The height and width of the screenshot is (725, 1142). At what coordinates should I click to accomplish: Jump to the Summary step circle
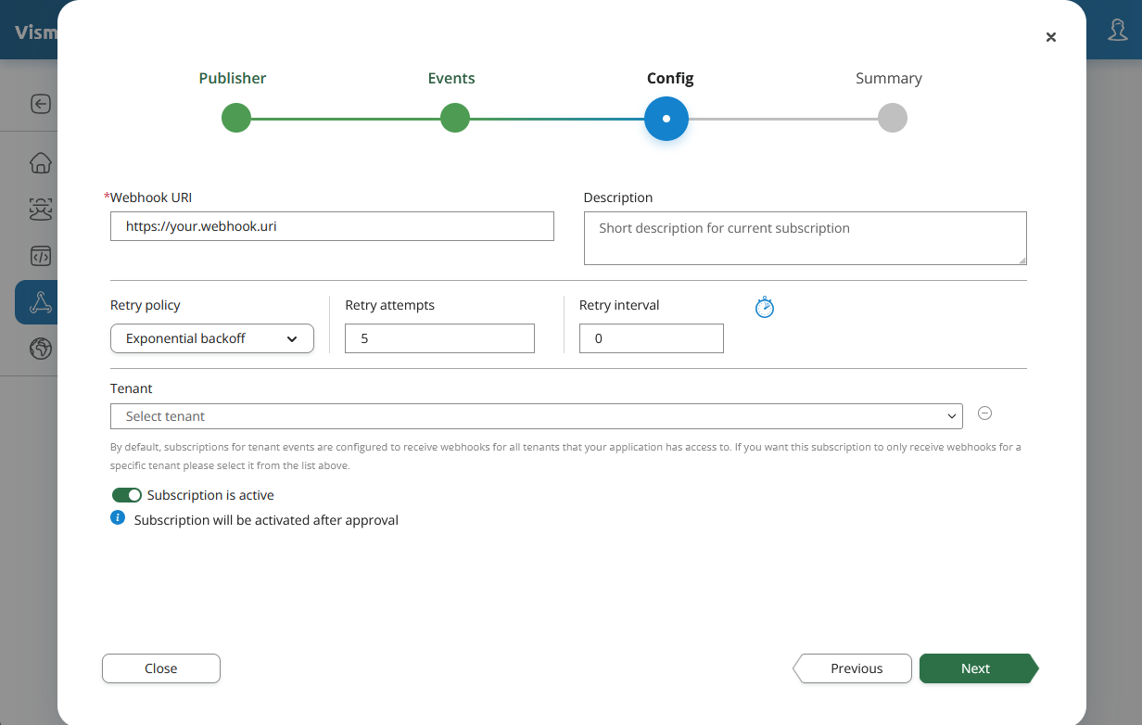click(x=892, y=118)
